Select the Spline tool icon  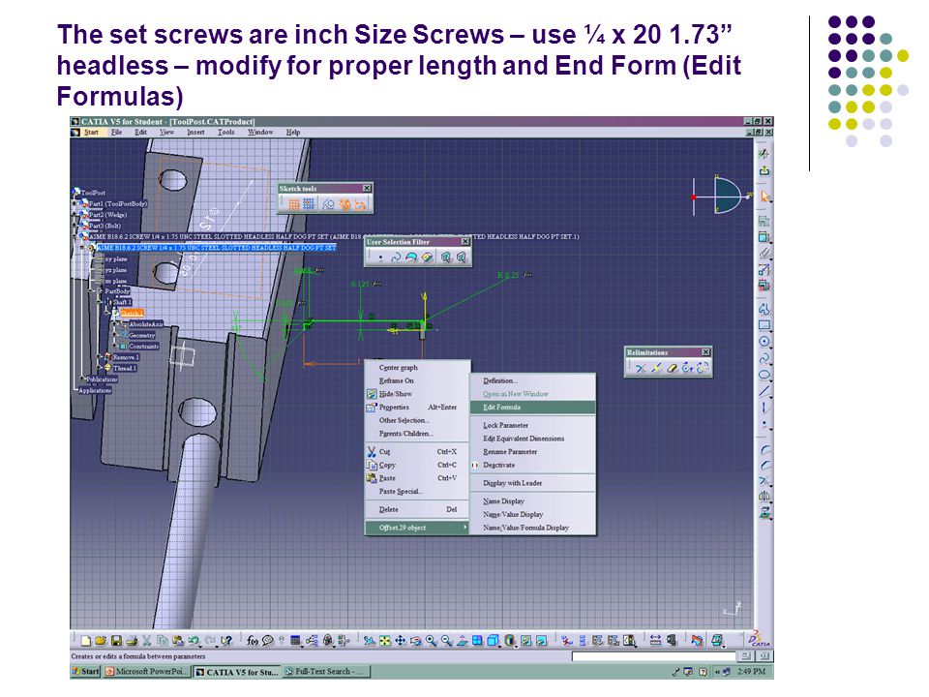click(764, 358)
